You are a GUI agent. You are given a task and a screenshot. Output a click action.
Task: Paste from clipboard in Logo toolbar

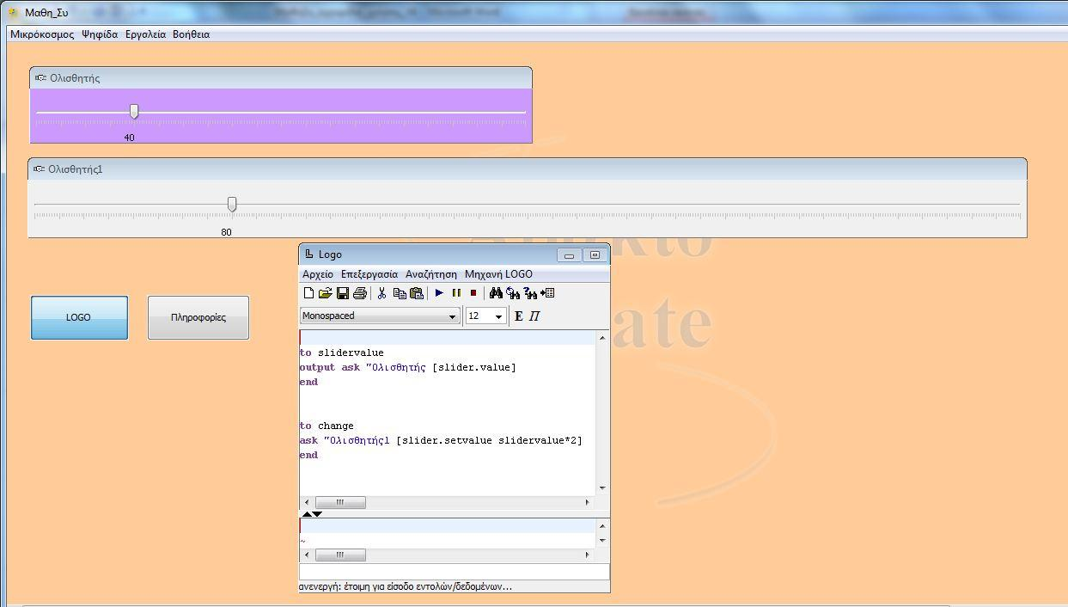(416, 293)
